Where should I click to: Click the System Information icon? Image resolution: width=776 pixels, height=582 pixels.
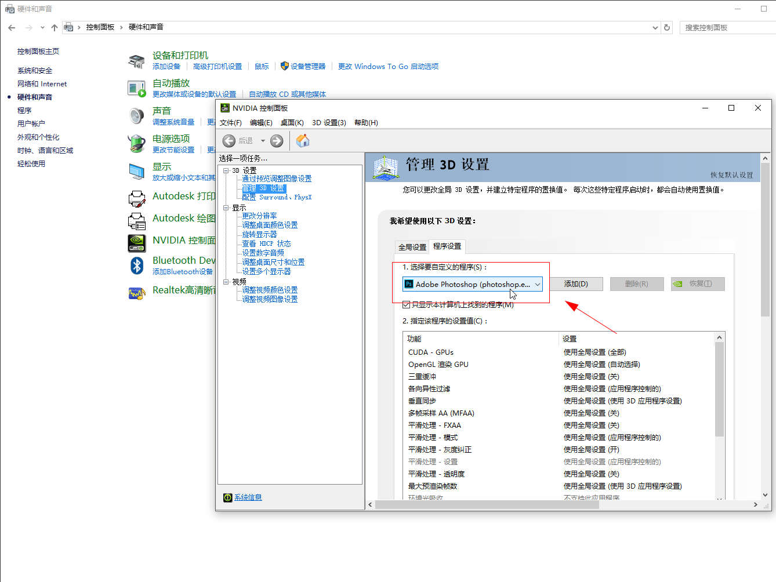click(x=228, y=497)
